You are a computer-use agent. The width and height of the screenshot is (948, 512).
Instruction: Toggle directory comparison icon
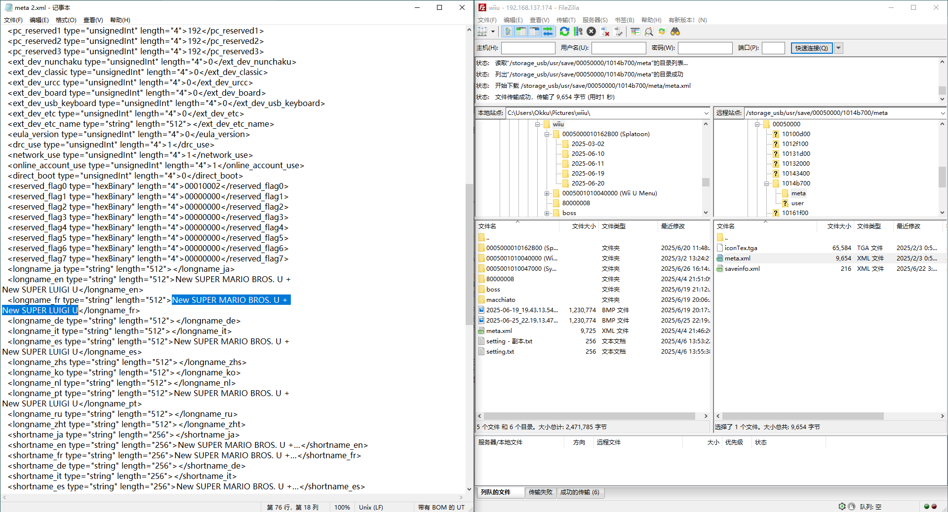tap(649, 32)
